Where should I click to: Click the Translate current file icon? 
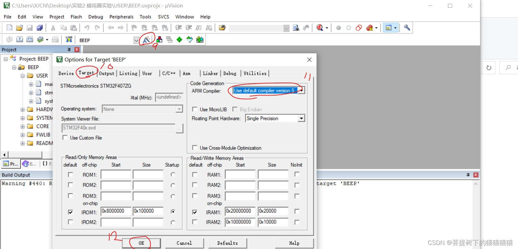[x=9, y=39]
